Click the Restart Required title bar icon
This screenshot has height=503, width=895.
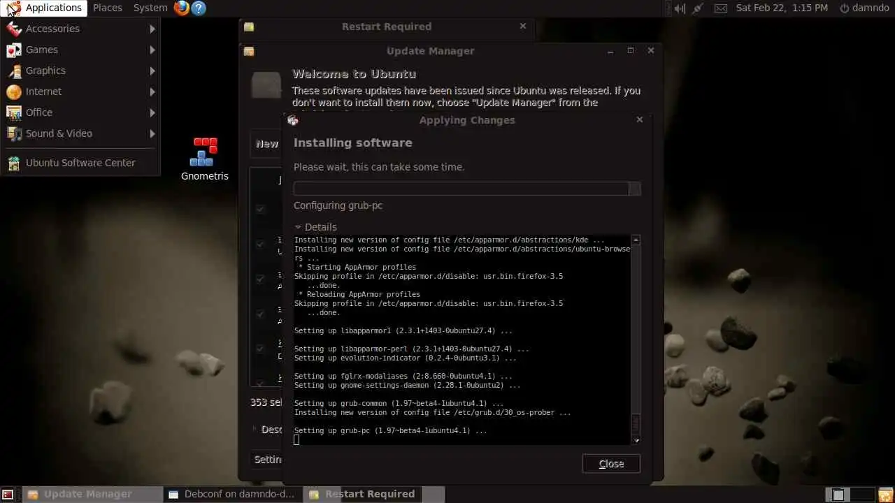tap(249, 27)
